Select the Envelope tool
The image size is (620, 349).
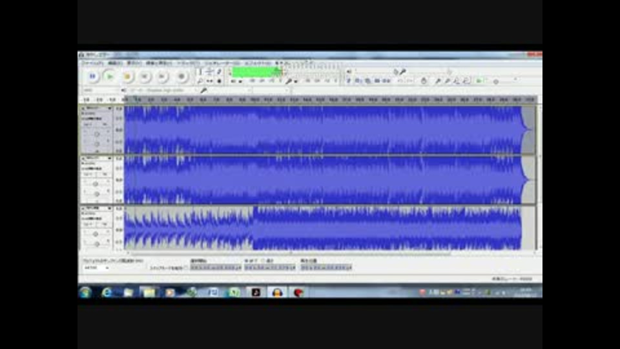tap(209, 72)
